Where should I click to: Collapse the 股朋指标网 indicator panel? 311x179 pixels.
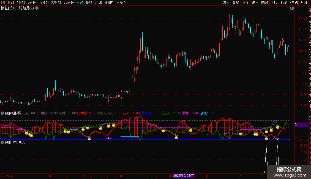point(2,113)
